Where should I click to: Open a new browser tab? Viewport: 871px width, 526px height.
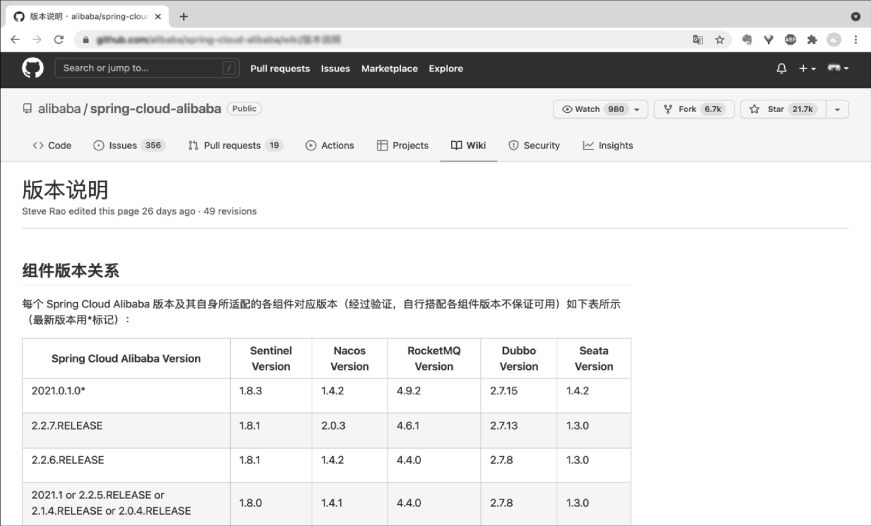[x=184, y=16]
